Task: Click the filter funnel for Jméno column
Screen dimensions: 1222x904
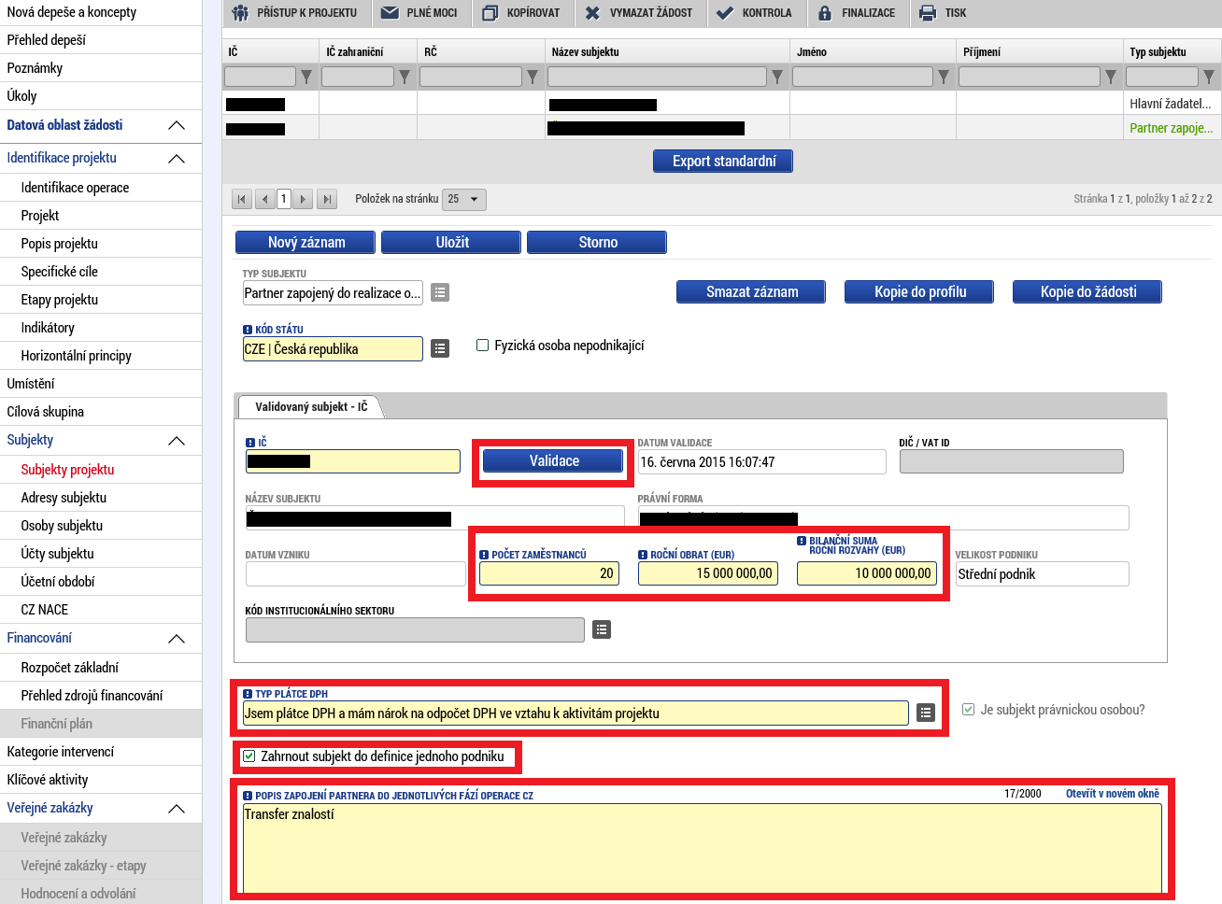Action: pos(944,77)
